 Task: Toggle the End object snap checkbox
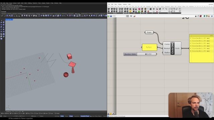2,113
